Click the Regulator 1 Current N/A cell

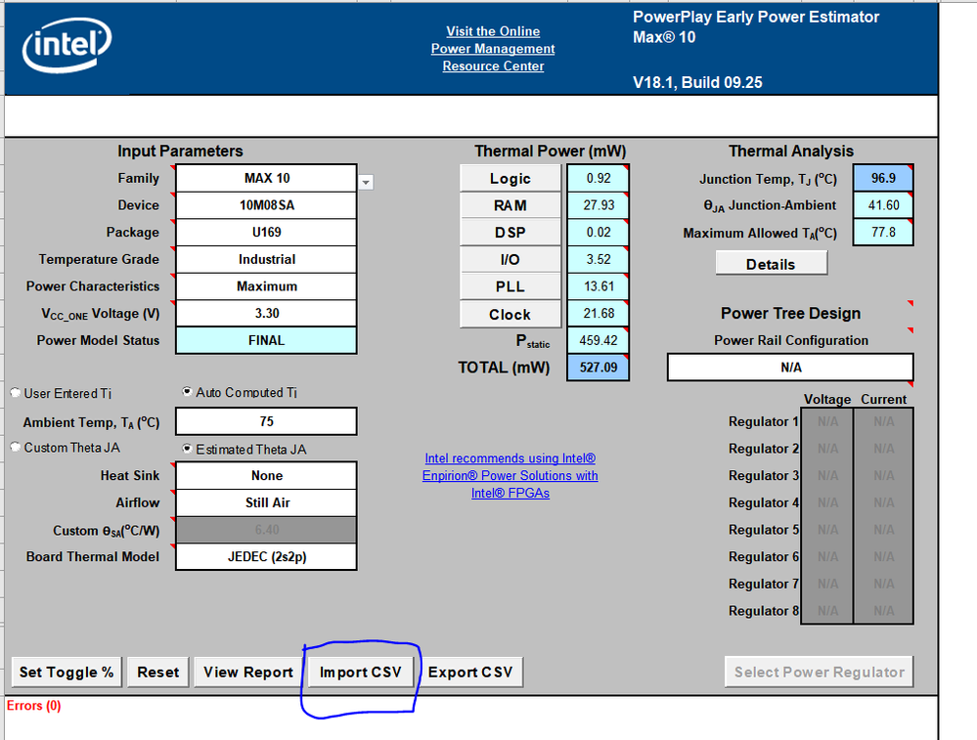click(x=883, y=421)
